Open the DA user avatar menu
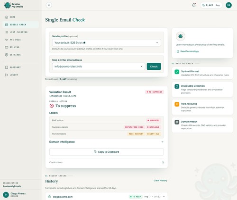The width and height of the screenshot is (237, 200). tap(228, 5)
